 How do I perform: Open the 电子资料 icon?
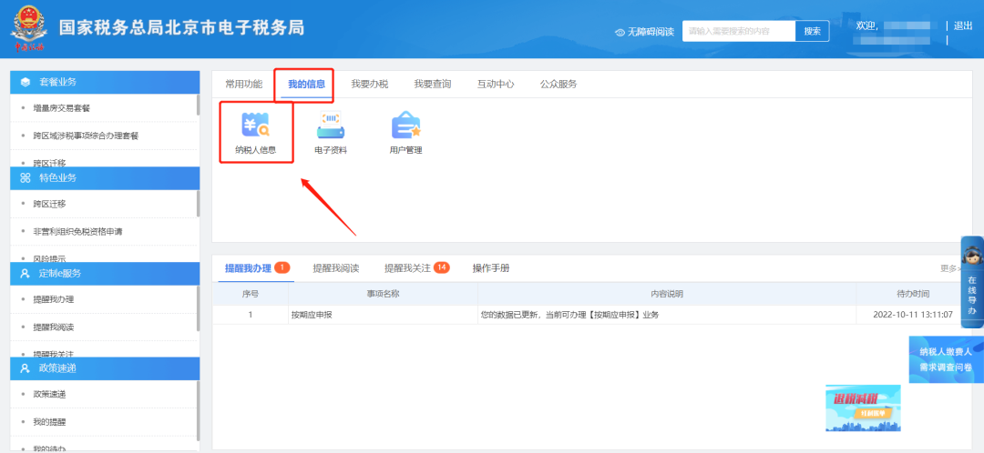coord(331,126)
